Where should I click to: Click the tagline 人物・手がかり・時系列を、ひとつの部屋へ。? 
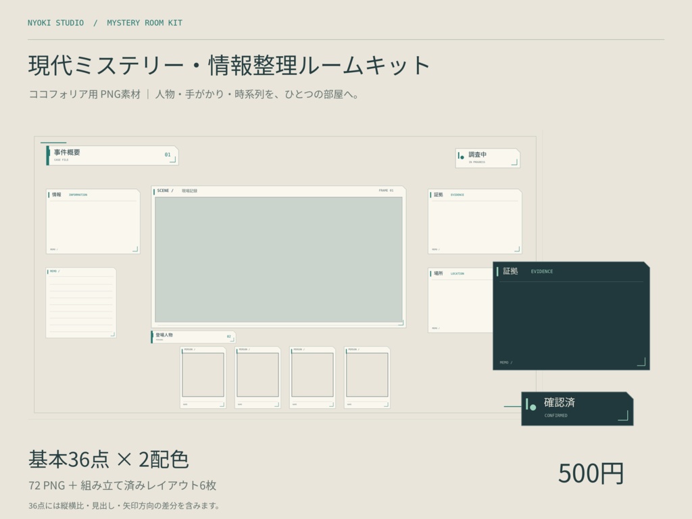point(258,94)
